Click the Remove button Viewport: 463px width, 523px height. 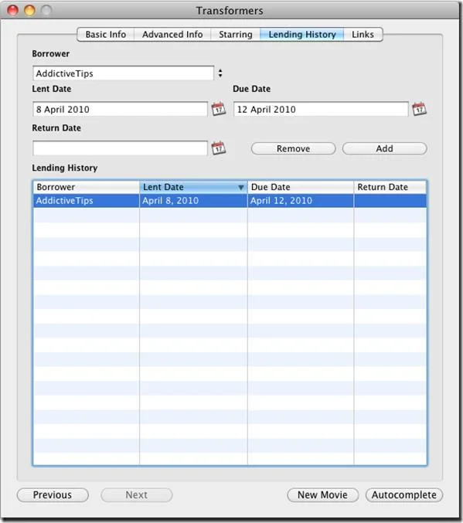[x=294, y=149]
